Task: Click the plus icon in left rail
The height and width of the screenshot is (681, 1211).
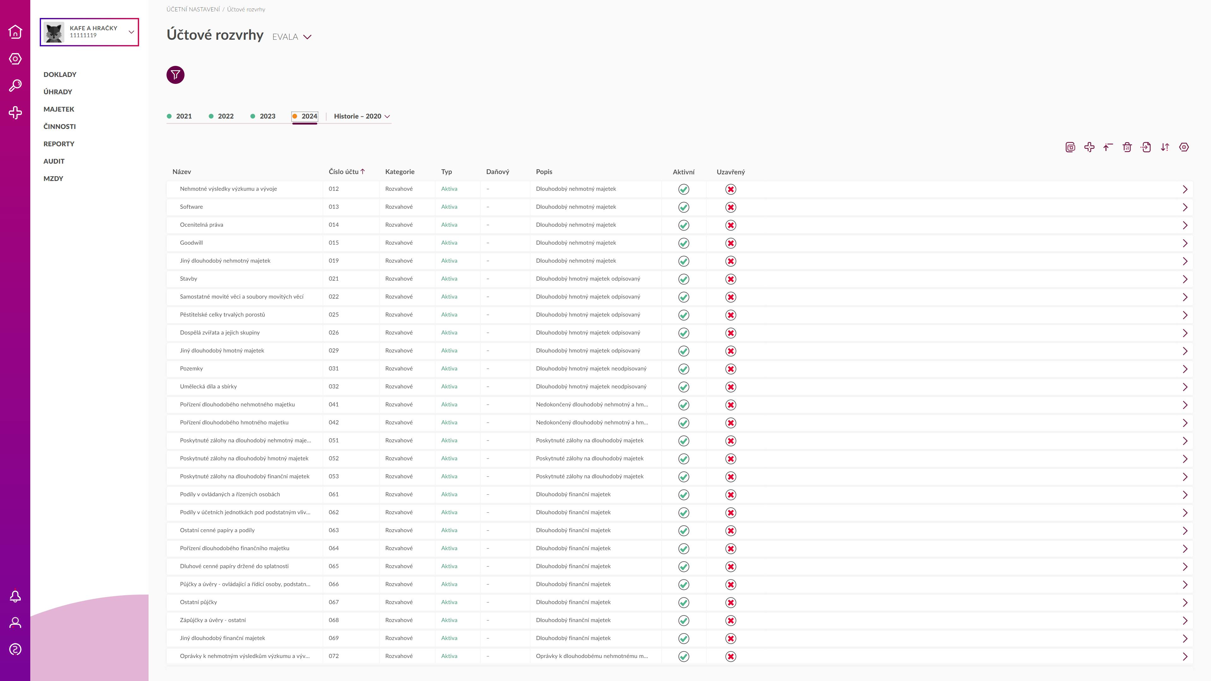Action: [x=15, y=112]
